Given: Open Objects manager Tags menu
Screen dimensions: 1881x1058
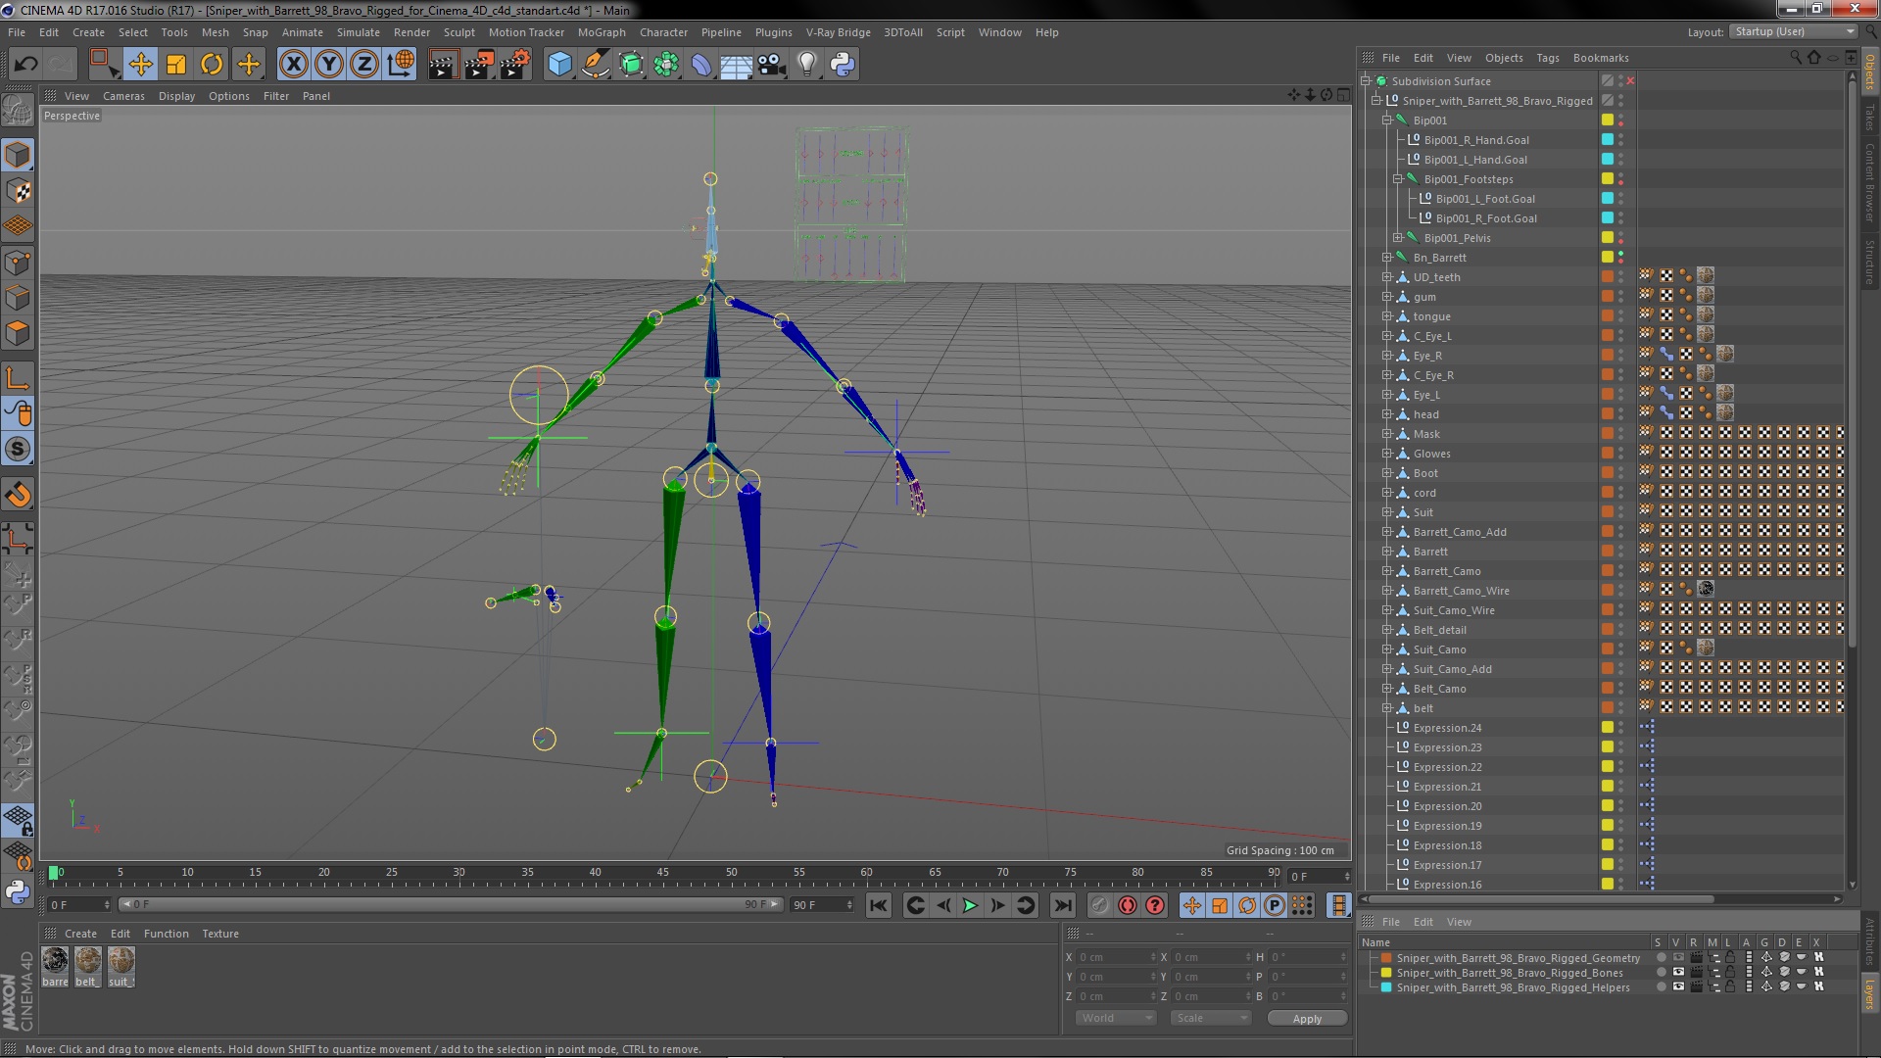Looking at the screenshot, I should 1547,58.
